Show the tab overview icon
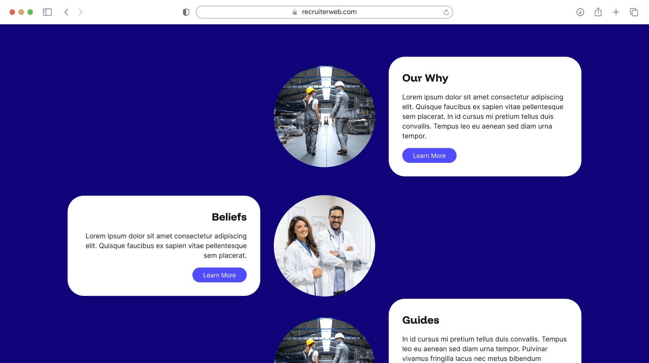Screen dimensions: 649x363 [x=634, y=12]
